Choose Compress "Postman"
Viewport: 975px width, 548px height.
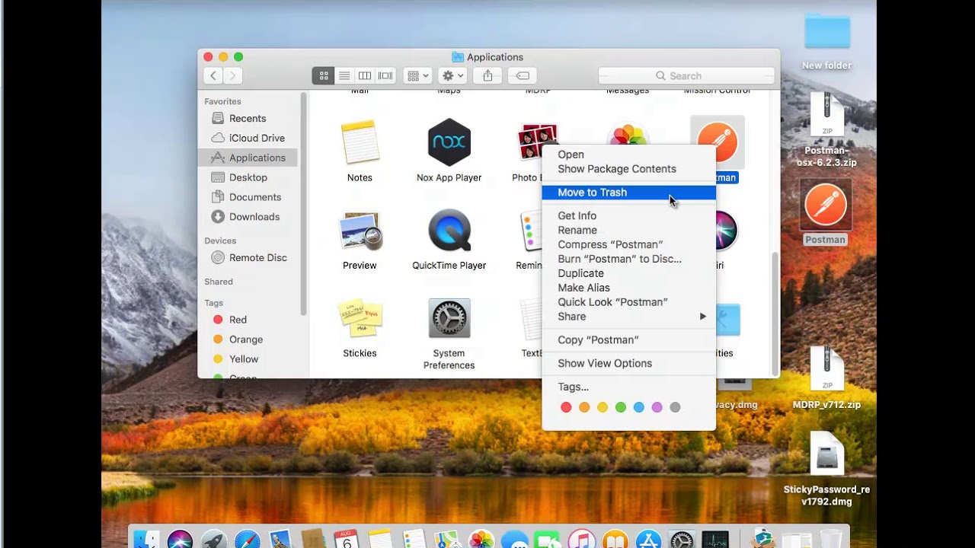click(x=628, y=245)
